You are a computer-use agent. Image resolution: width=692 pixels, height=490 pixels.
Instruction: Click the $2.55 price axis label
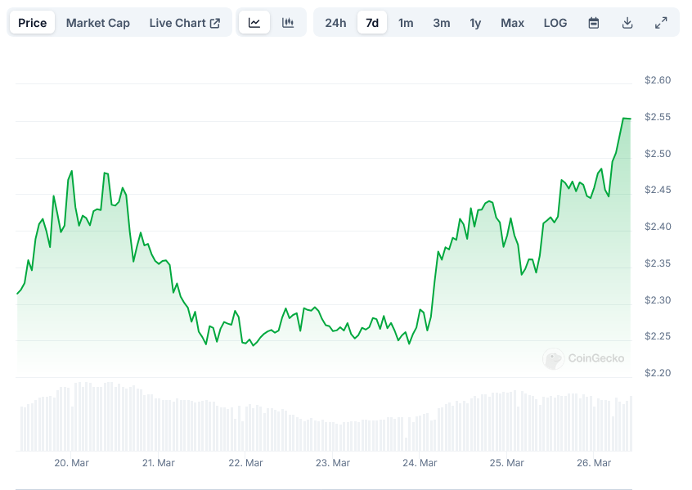[658, 116]
